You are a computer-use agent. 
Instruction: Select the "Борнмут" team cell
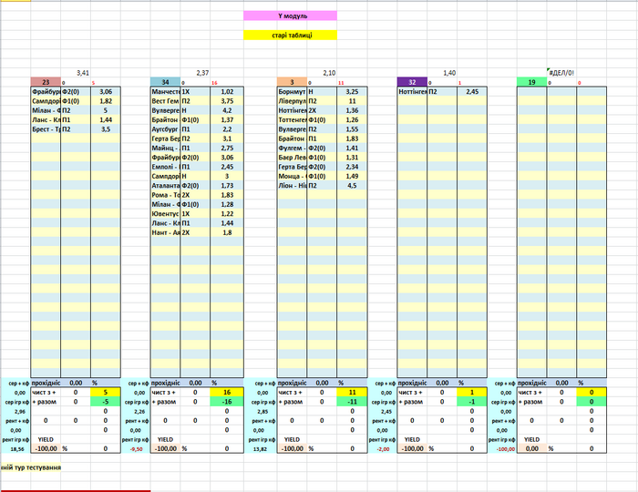[x=292, y=92]
